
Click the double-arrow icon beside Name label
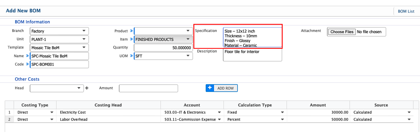[x=27, y=56]
